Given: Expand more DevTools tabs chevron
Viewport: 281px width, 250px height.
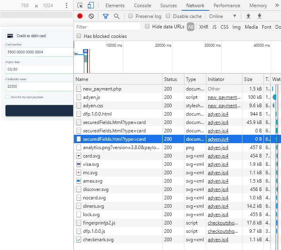Looking at the screenshot, I should click(277, 6).
